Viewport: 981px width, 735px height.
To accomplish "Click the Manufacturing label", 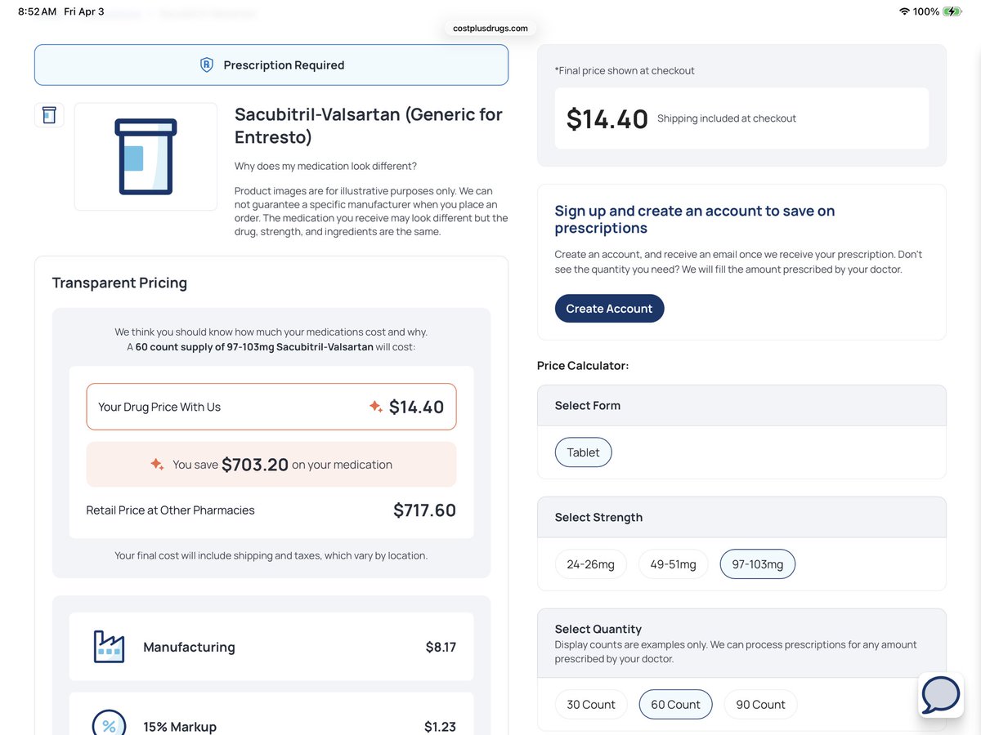I will click(x=189, y=647).
